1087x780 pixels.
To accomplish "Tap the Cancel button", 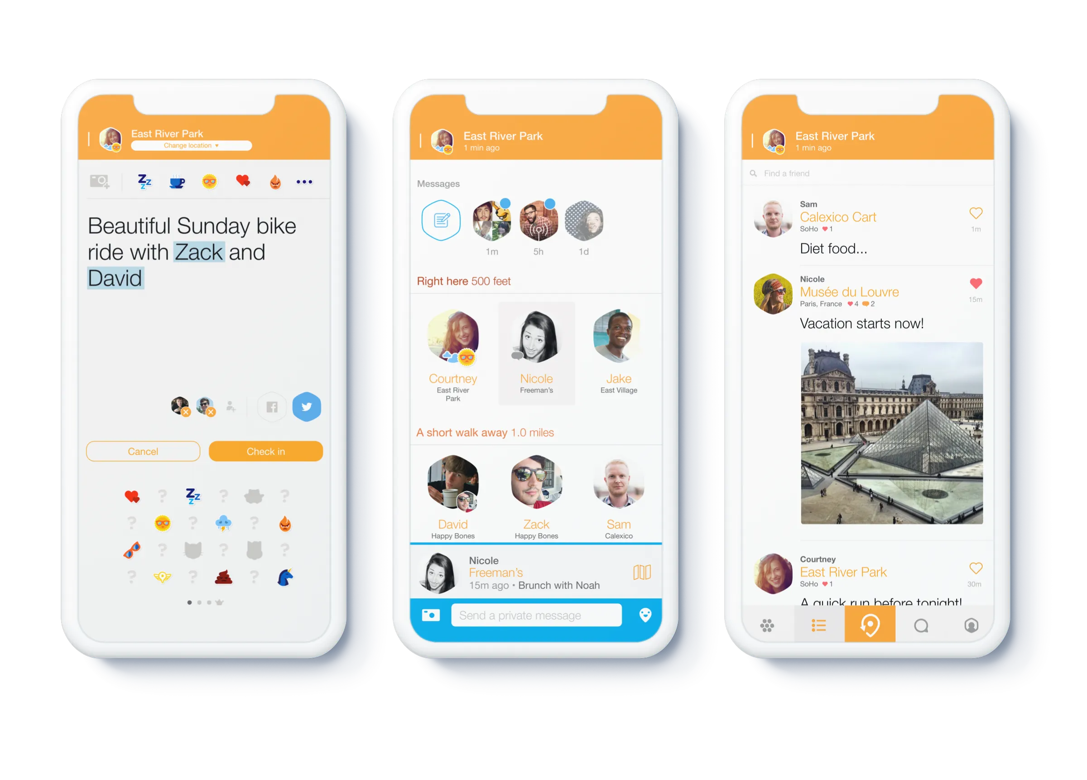I will coord(146,451).
